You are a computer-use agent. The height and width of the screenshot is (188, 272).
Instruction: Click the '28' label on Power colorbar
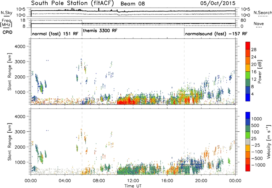(254, 50)
